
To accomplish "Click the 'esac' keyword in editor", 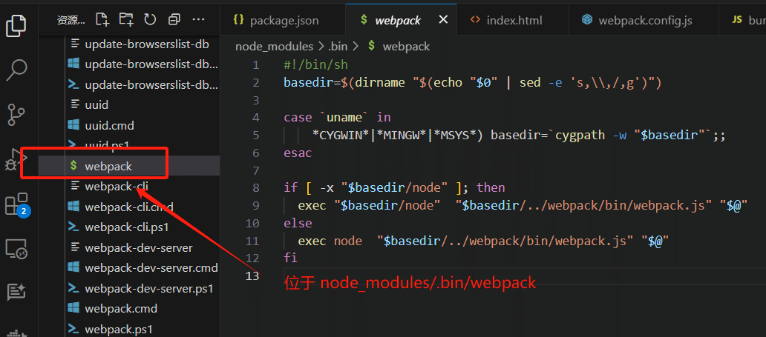I will pos(298,153).
